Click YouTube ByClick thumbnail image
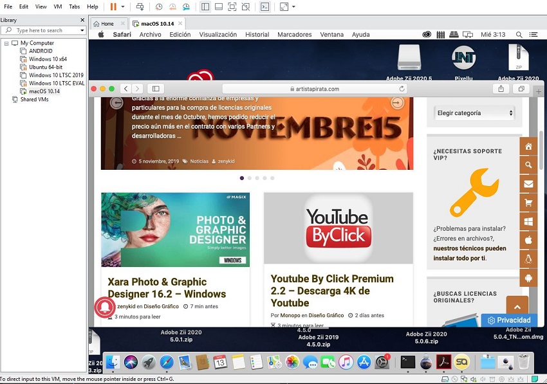547x384 pixels. pyautogui.click(x=338, y=228)
